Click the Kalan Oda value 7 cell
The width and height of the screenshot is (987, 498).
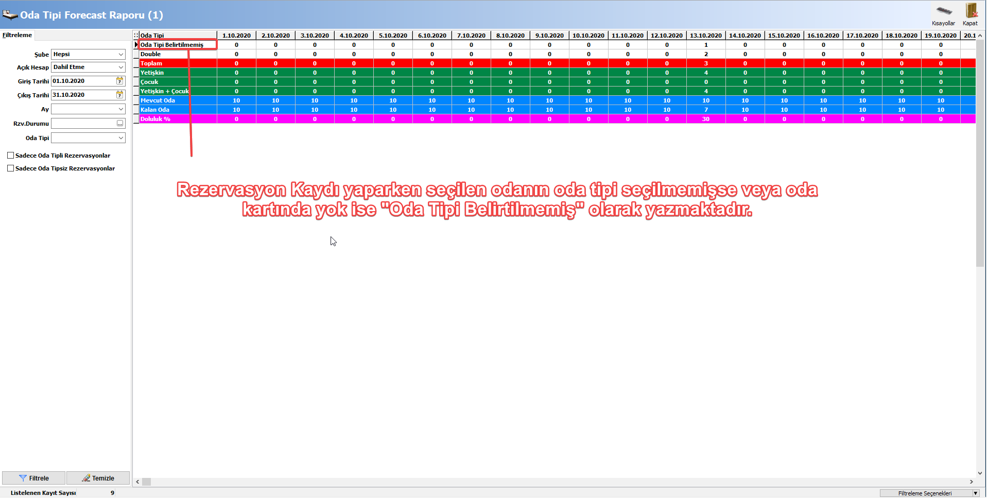706,110
